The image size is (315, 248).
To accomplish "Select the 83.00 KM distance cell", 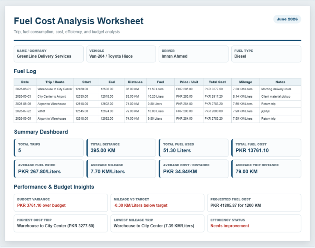I will coord(135,97).
